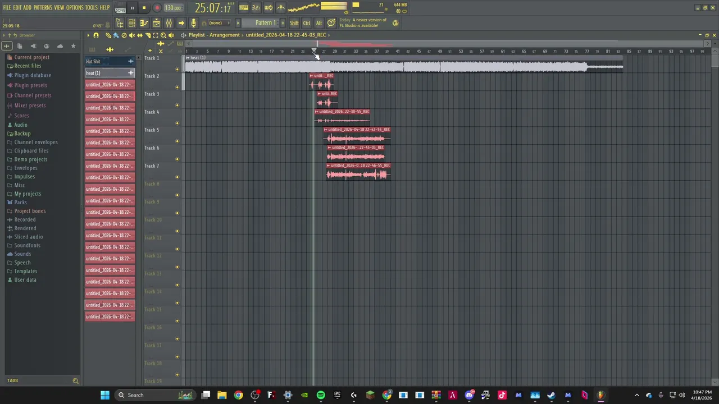Screen dimensions: 719x404
Task: Toggle Pattern/Song mode switch
Action: 120,8
